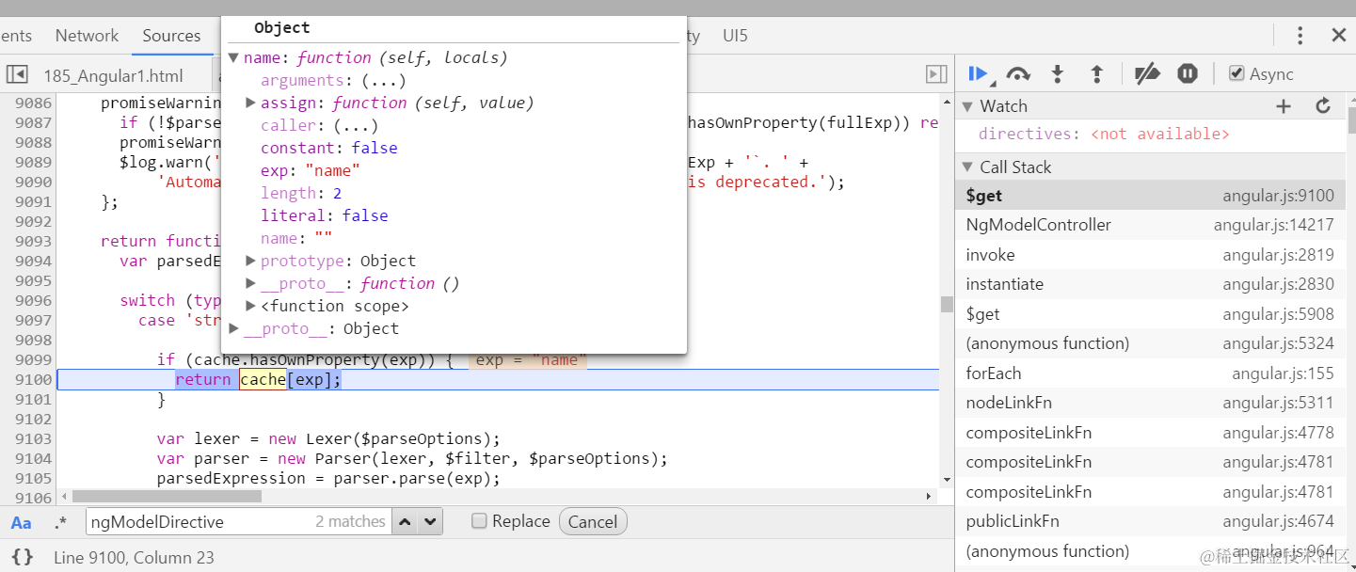Collapse the name function property
Viewport: 1356px width, 572px height.
coord(233,58)
